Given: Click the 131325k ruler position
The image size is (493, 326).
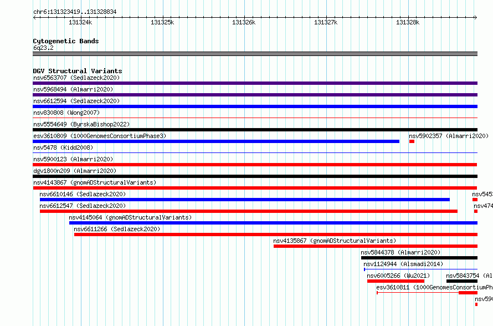Looking at the screenshot, I should click(x=162, y=22).
